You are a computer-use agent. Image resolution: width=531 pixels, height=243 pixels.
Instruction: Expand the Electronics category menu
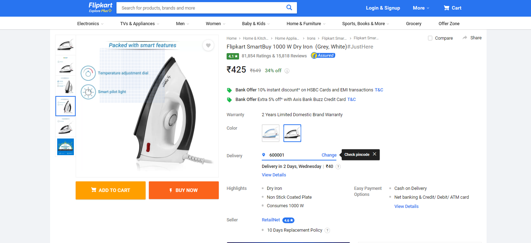point(90,24)
